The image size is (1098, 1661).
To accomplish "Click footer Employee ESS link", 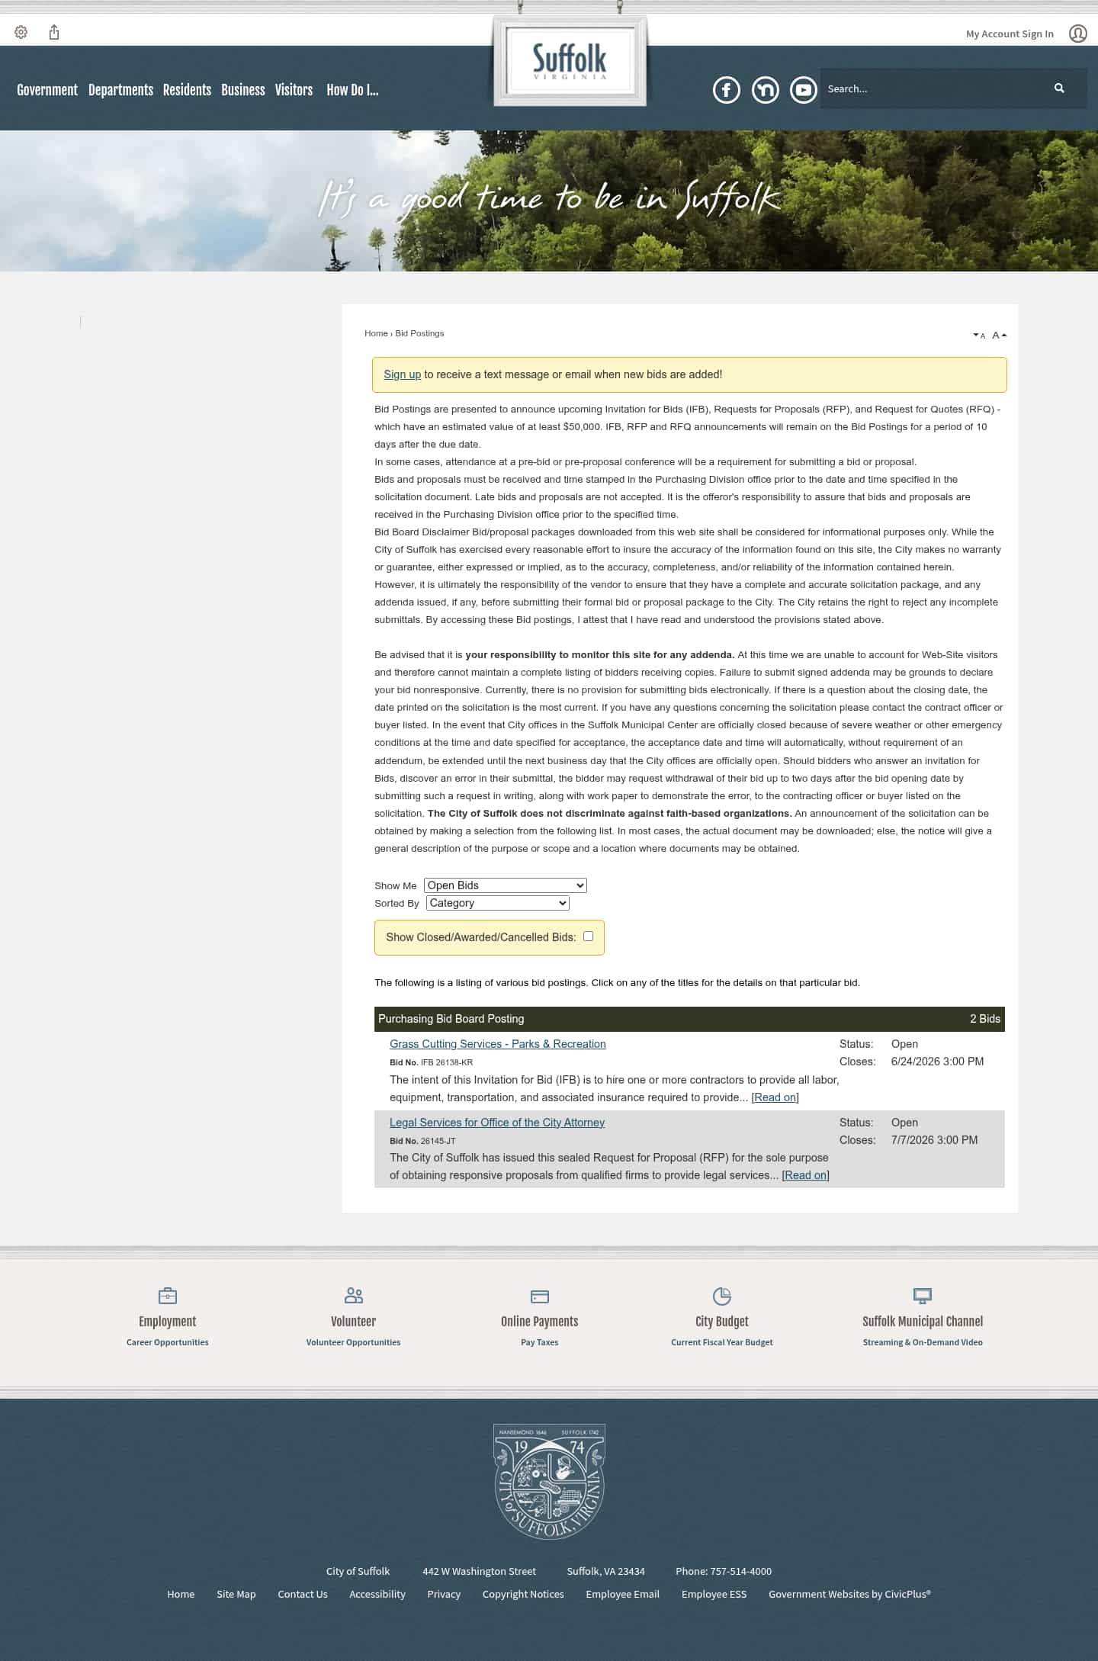I will 714,1594.
